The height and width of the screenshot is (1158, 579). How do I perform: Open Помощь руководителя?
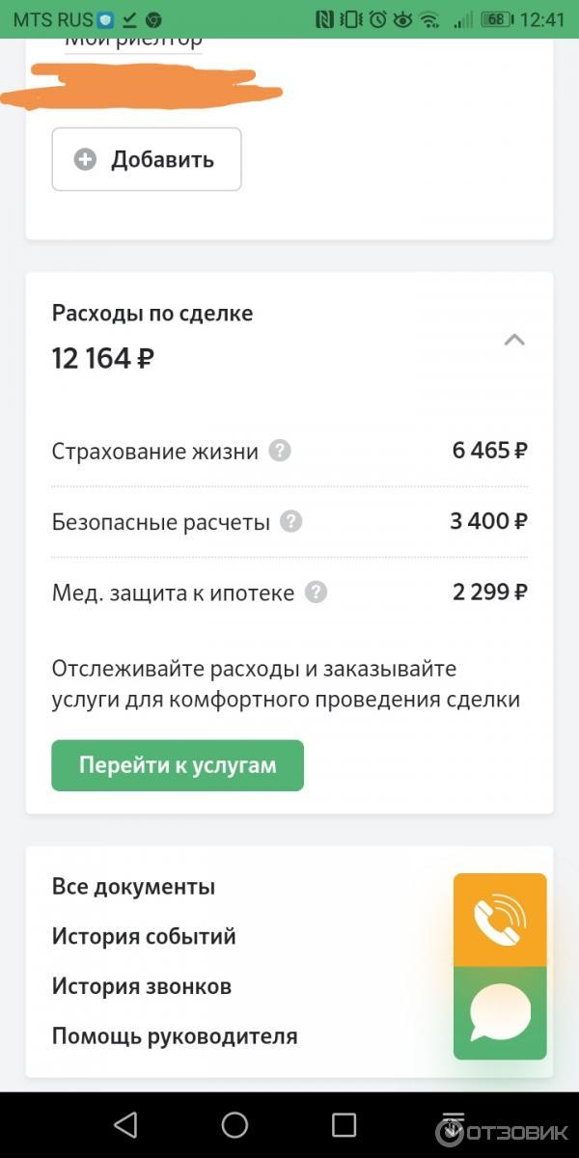pyautogui.click(x=174, y=1035)
